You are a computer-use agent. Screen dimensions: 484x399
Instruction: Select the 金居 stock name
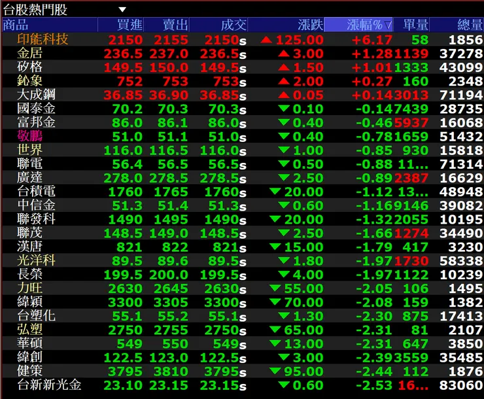tap(29, 53)
